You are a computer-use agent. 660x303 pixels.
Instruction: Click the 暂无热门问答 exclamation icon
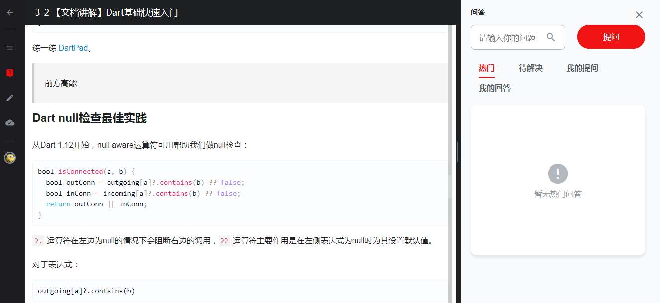pos(558,174)
